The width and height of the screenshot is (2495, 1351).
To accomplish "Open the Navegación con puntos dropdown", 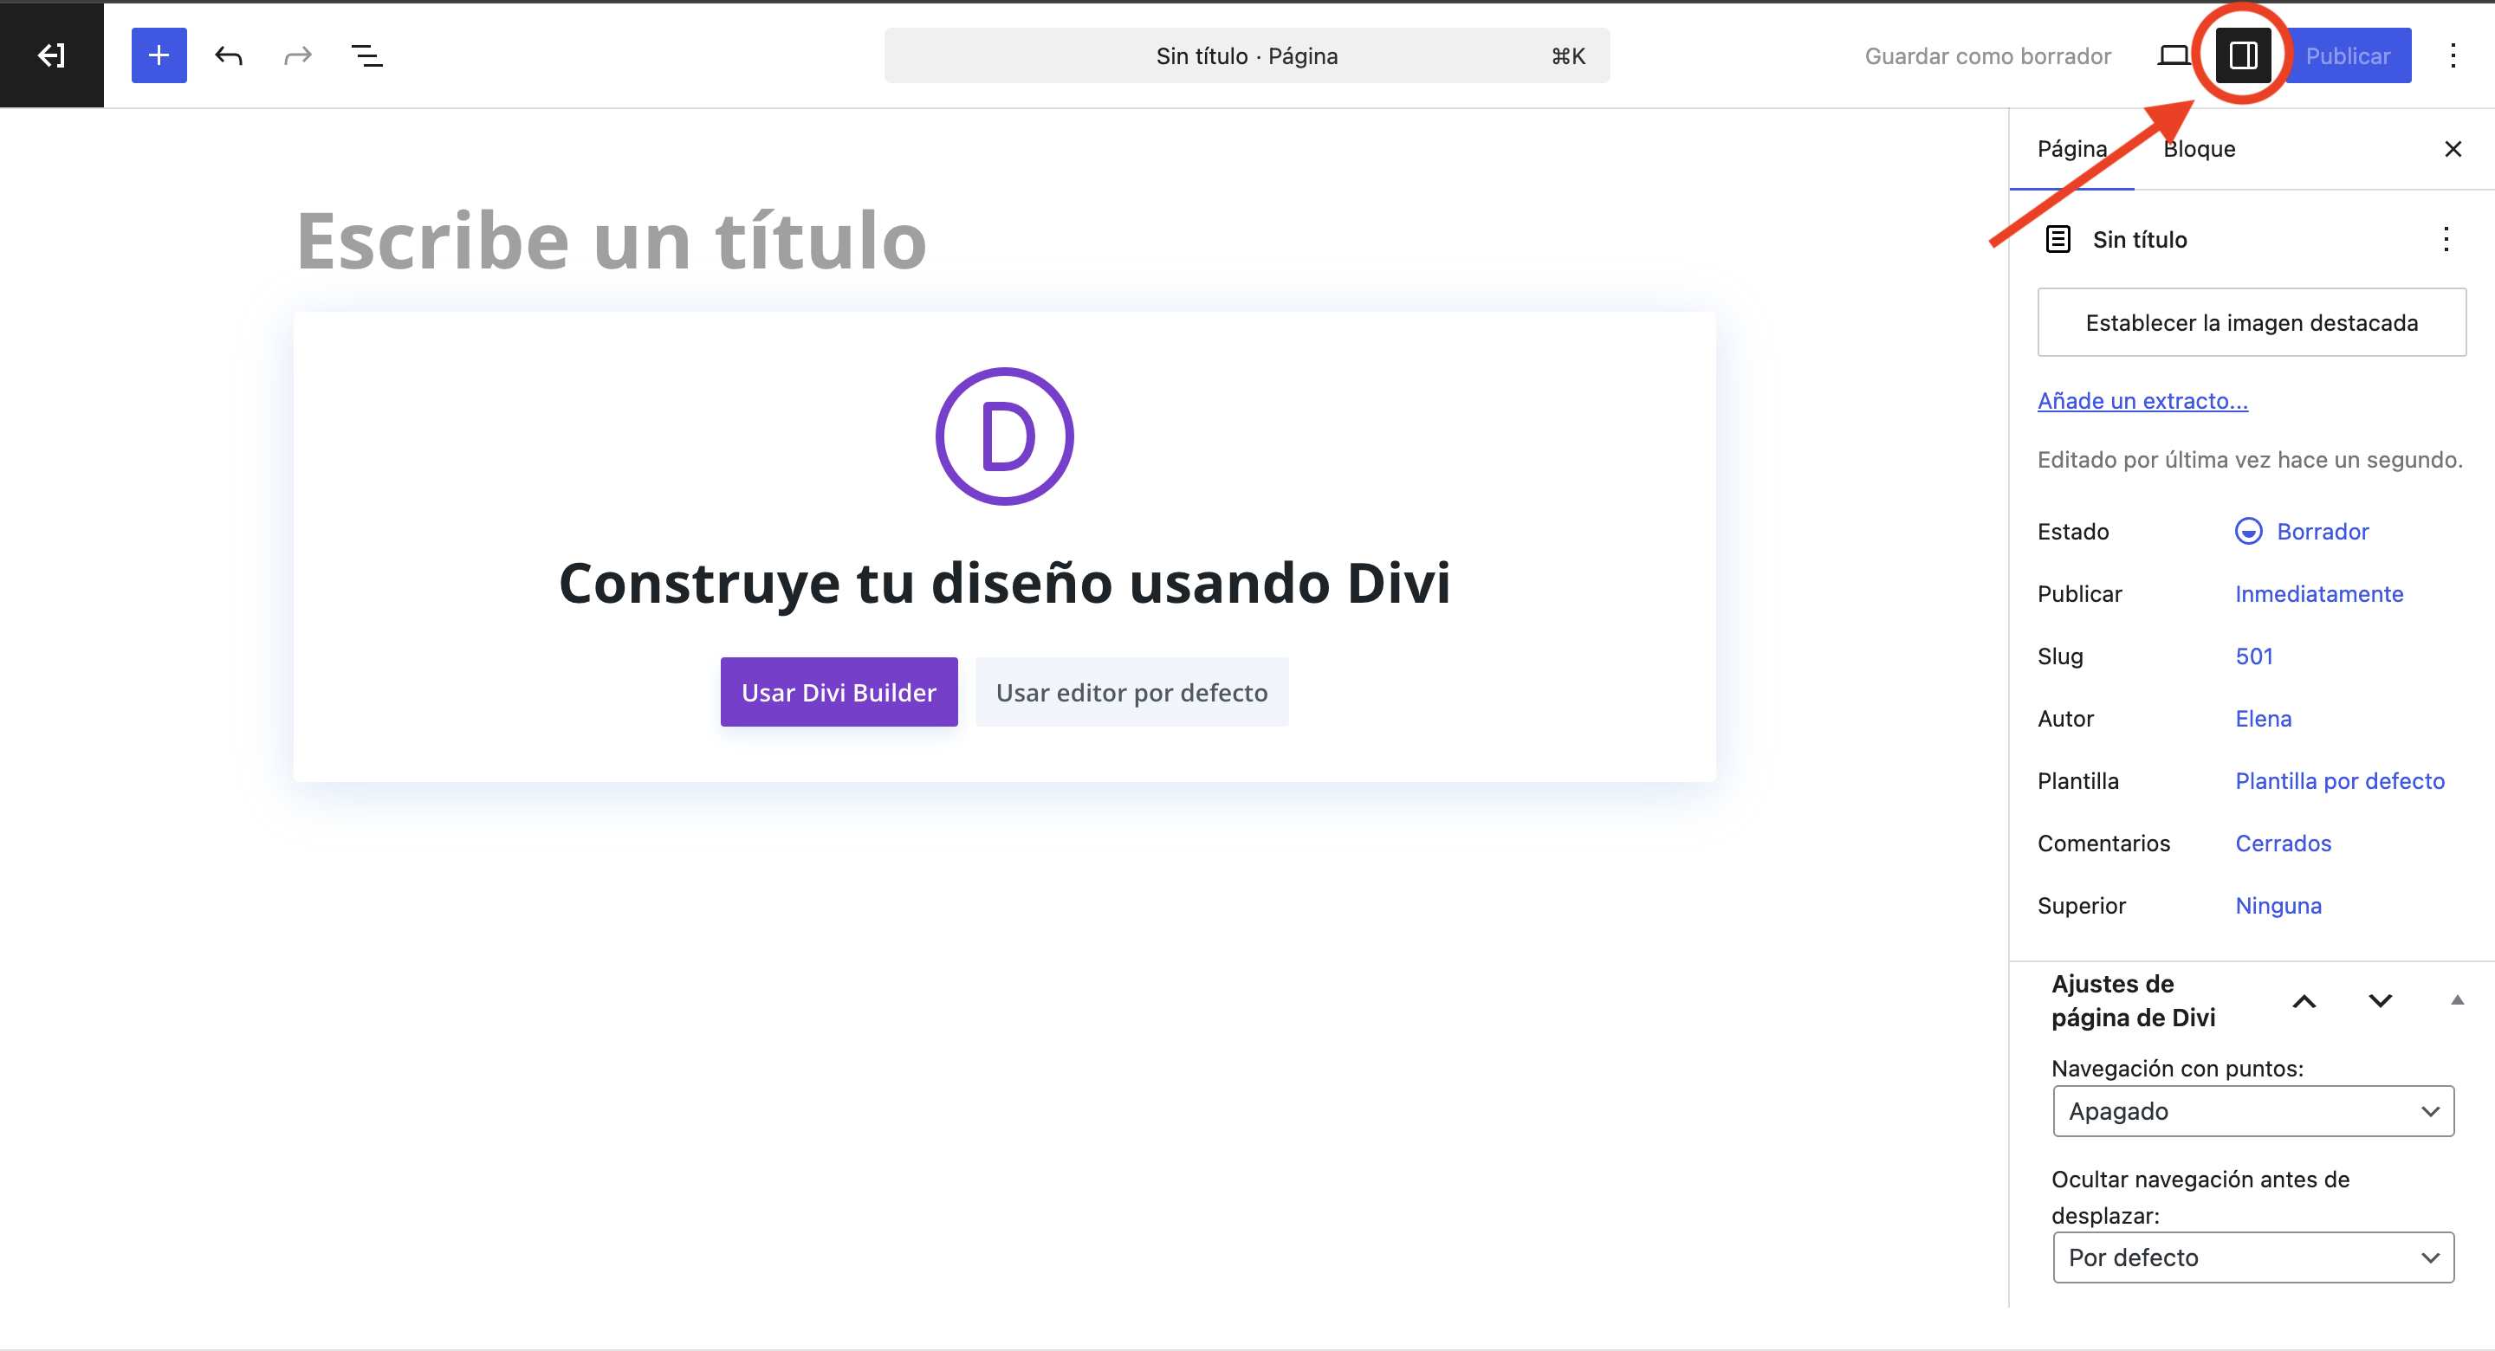I will (2252, 1111).
